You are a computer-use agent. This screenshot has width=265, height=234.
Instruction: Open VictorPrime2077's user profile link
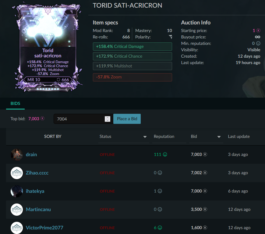(x=44, y=228)
